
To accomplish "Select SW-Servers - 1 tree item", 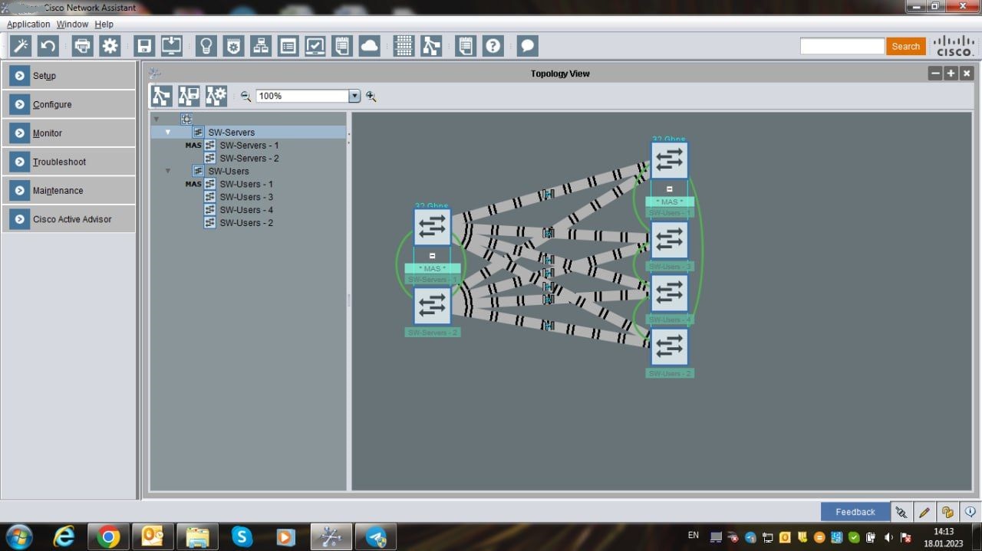I will (x=249, y=146).
